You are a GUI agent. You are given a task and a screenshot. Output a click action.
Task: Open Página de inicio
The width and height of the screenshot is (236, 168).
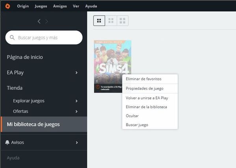click(x=25, y=57)
